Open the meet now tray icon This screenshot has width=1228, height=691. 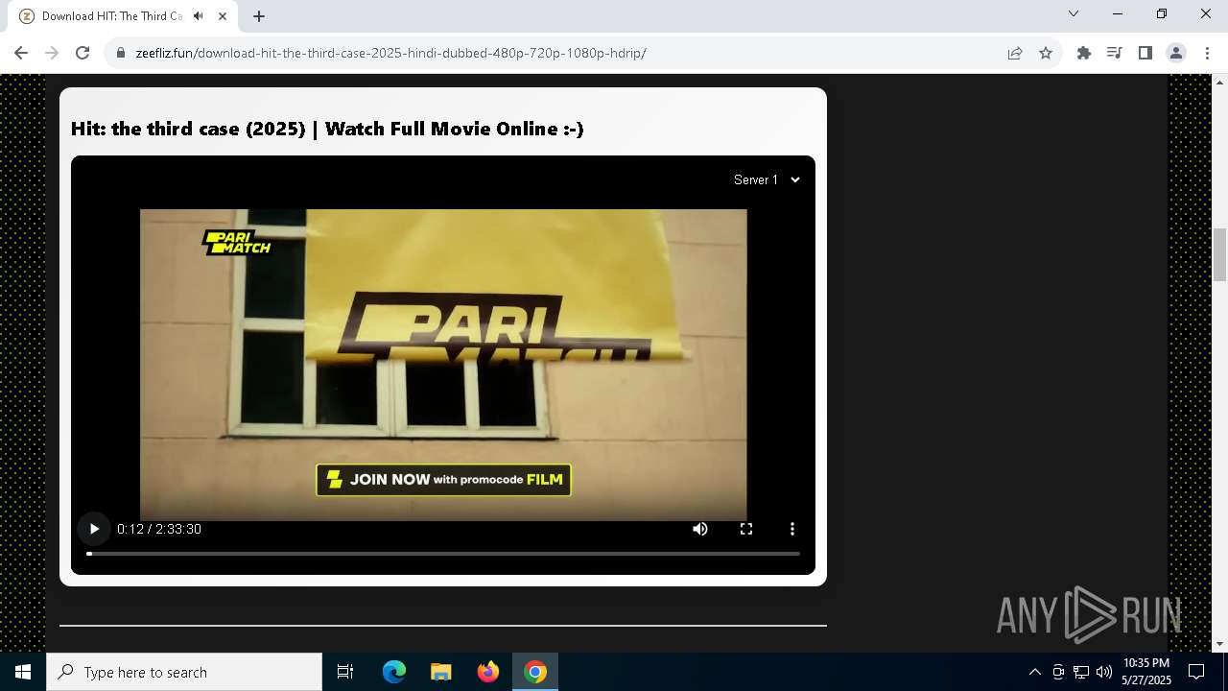point(1058,672)
